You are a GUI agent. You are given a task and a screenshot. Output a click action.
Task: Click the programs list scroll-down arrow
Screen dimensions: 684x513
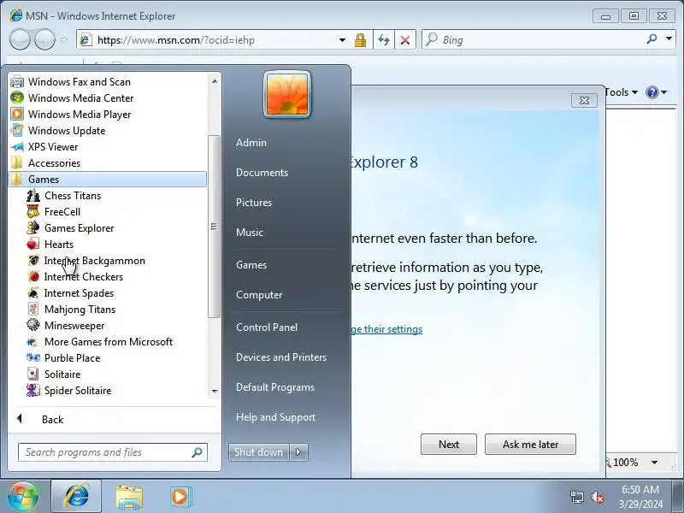click(x=215, y=392)
